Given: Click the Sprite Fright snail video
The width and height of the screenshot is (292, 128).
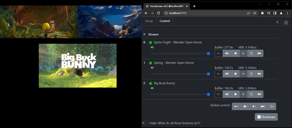Looking at the screenshot, I should click(x=39, y=22).
